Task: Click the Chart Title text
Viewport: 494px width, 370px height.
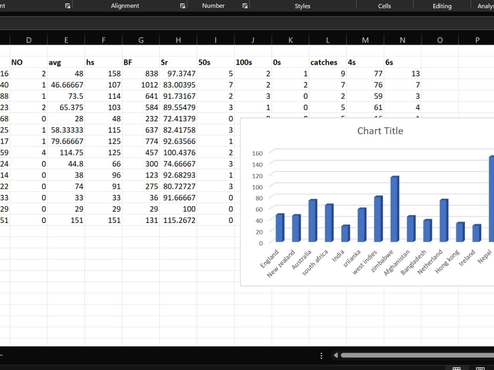Action: pyautogui.click(x=380, y=131)
